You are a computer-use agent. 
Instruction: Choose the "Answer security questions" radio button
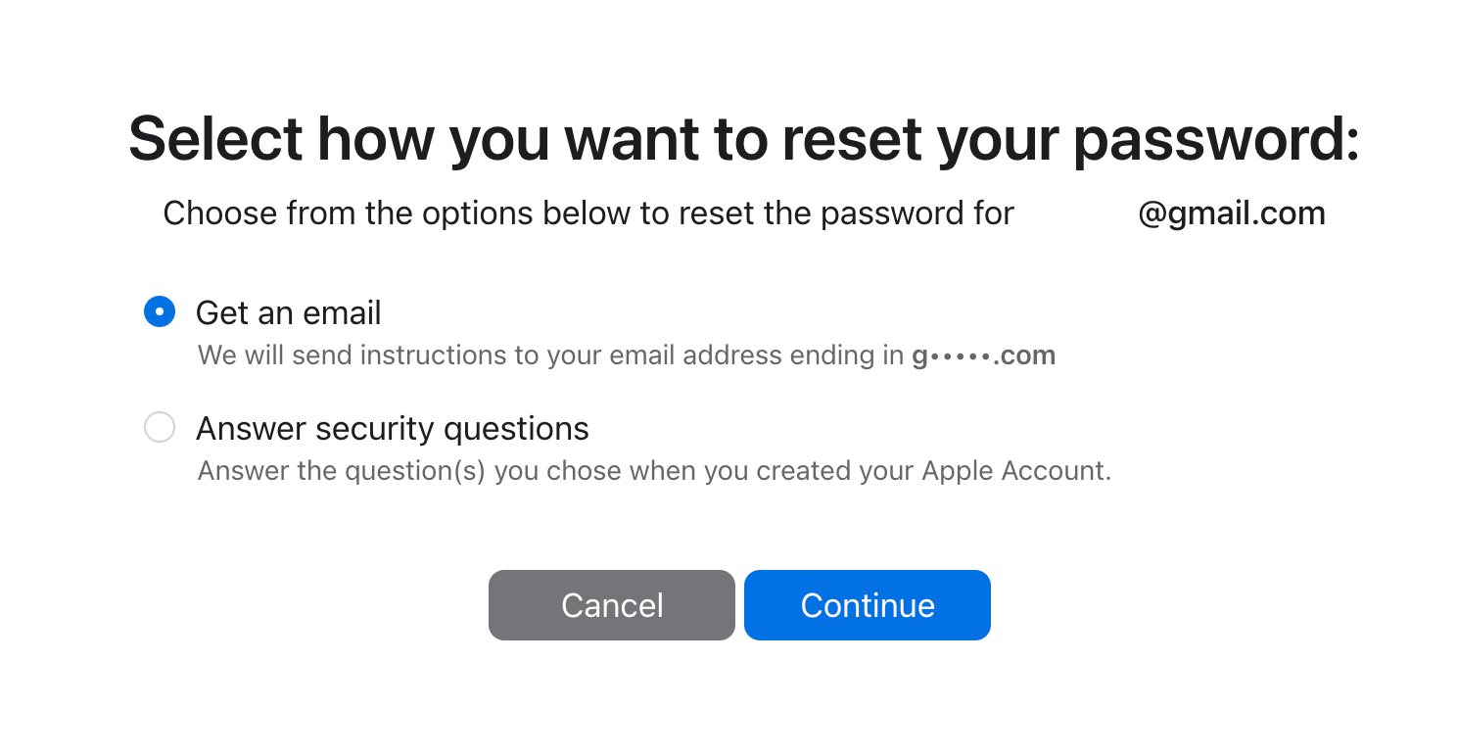[x=160, y=428]
